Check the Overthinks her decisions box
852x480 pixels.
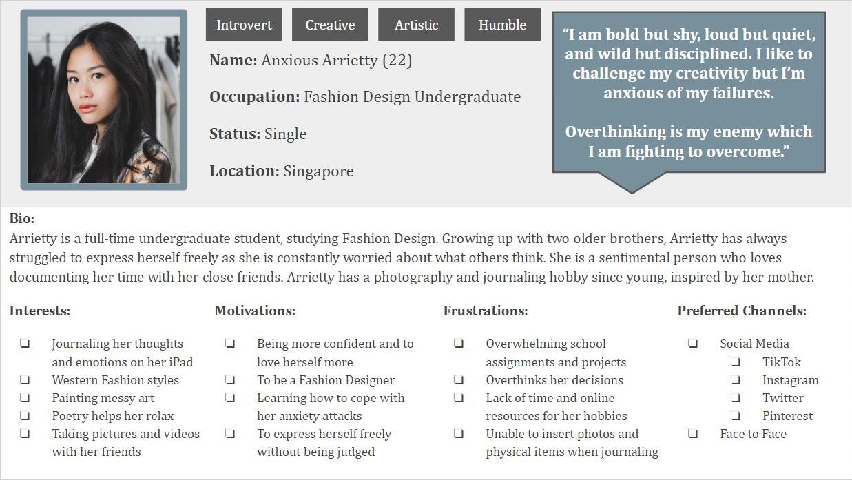click(459, 380)
